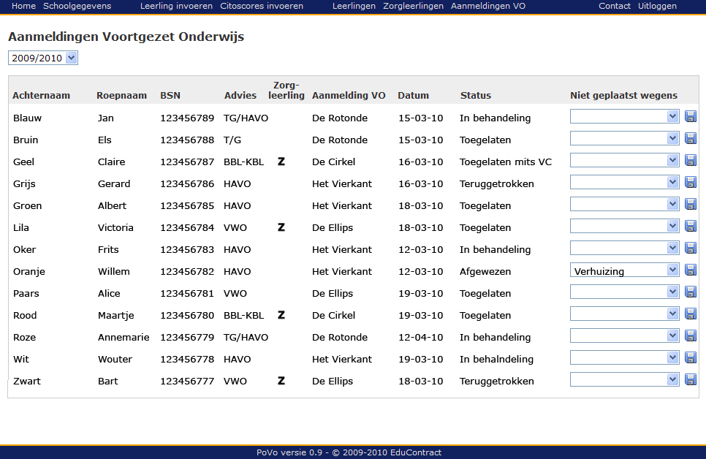Screen dimensions: 706x459
Task: Open the Verhuizing dropdown for Oranje
Action: point(624,270)
